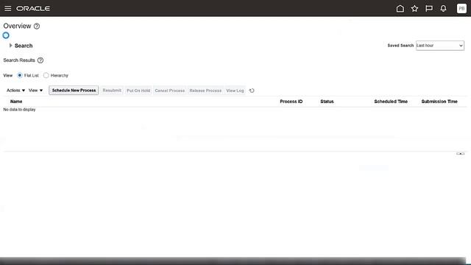Click the panel splitter handle below table
471x265 pixels.
click(460, 154)
